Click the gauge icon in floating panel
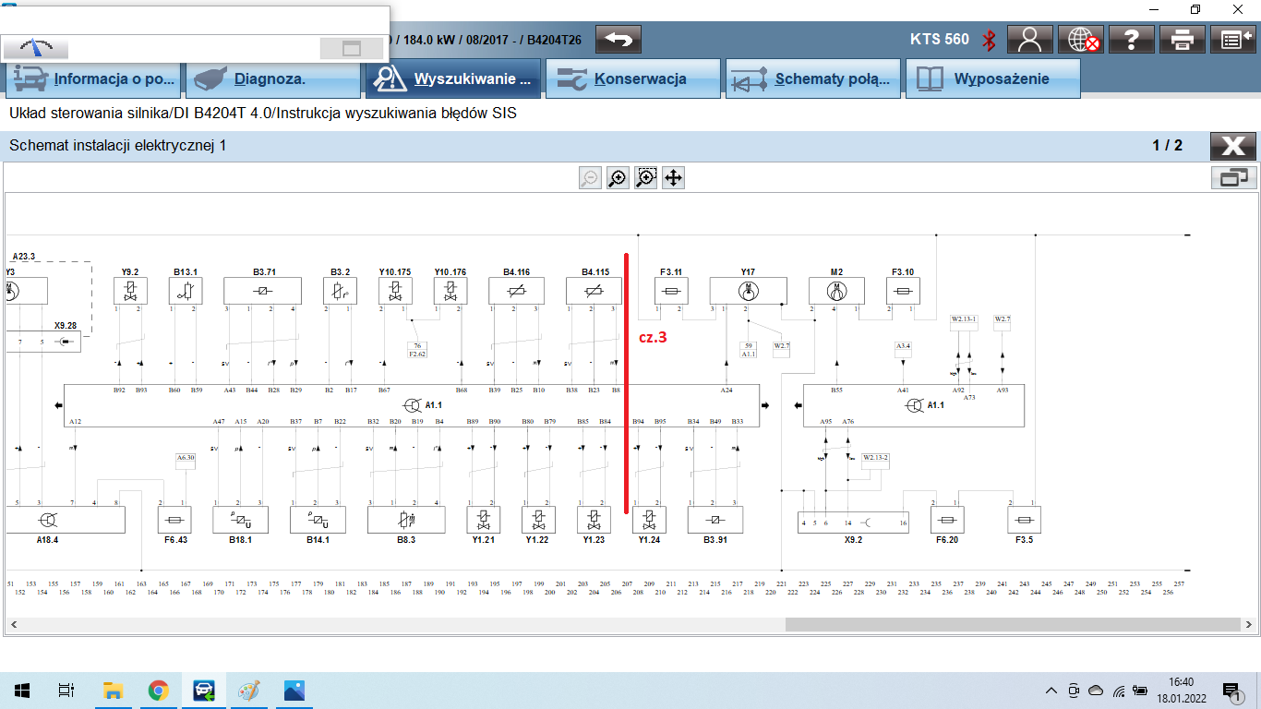 (37, 48)
